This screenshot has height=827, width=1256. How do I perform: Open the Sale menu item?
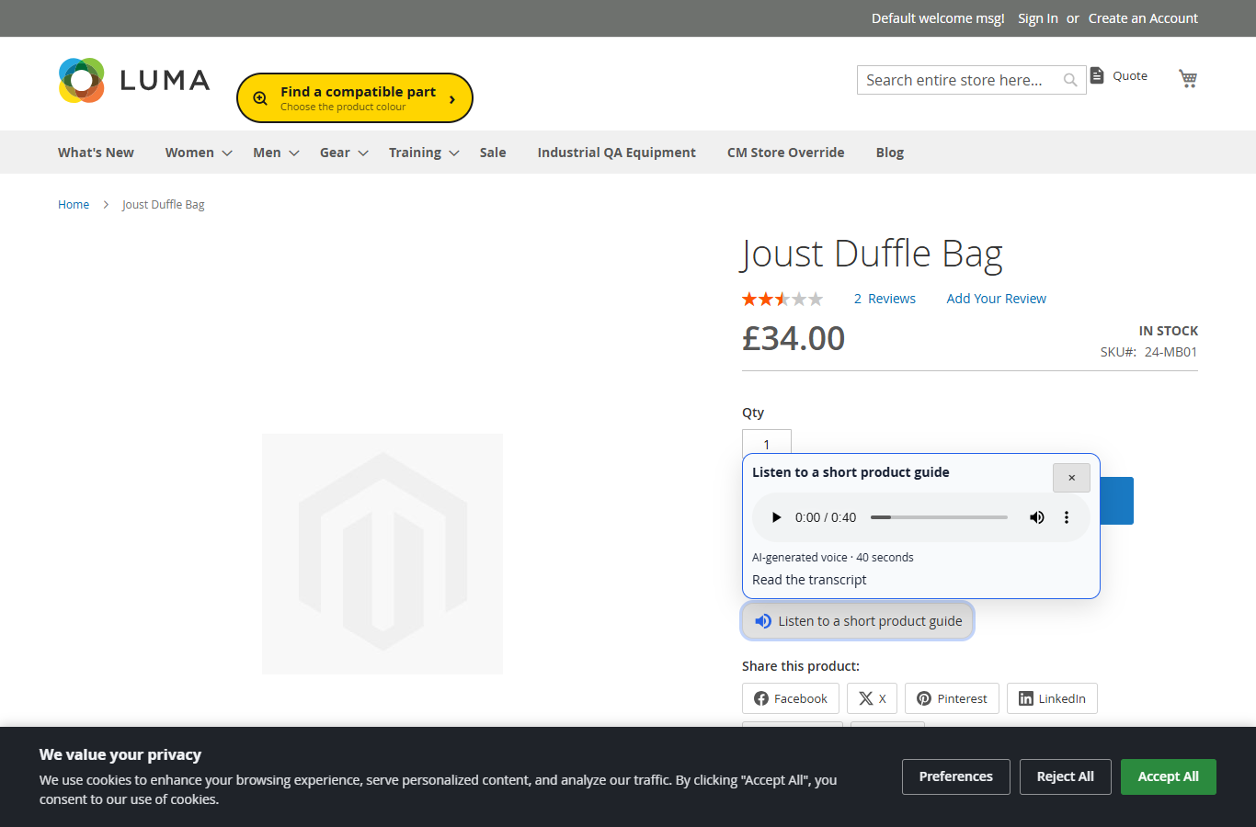493,153
